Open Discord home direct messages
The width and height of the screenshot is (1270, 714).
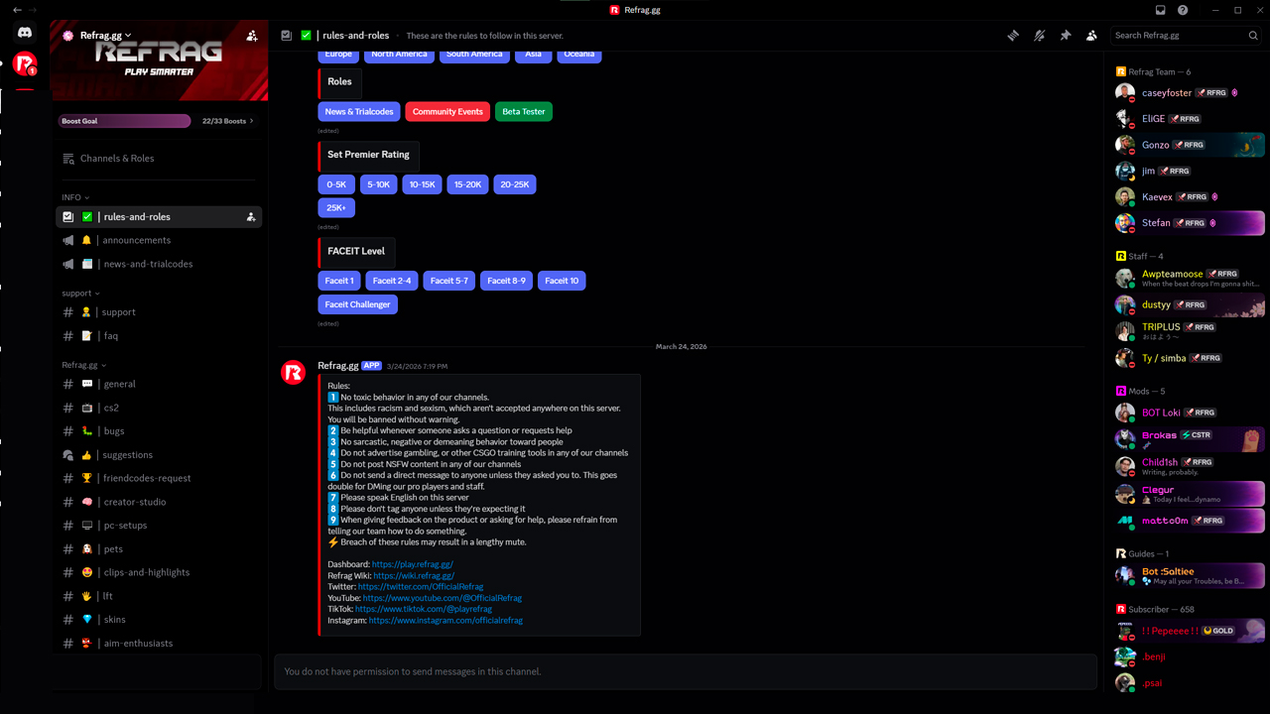(25, 33)
